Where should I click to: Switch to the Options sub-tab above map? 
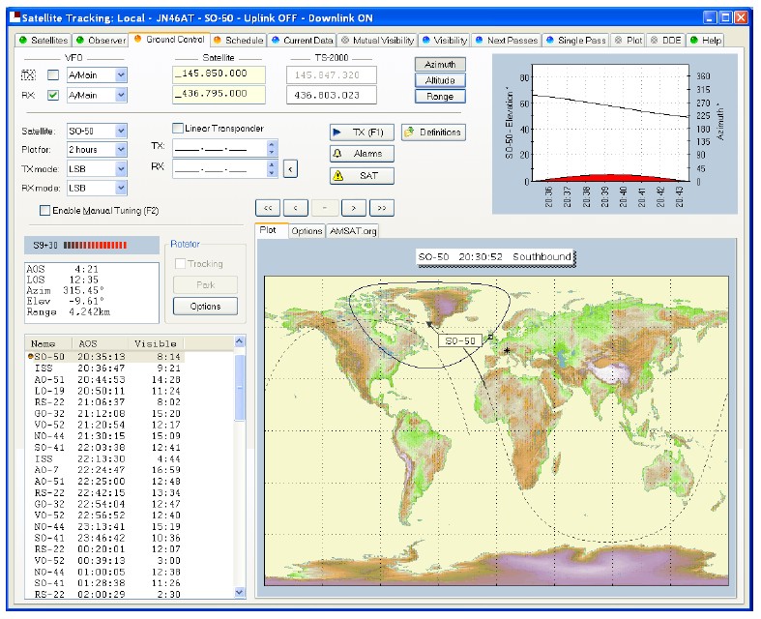pos(307,231)
